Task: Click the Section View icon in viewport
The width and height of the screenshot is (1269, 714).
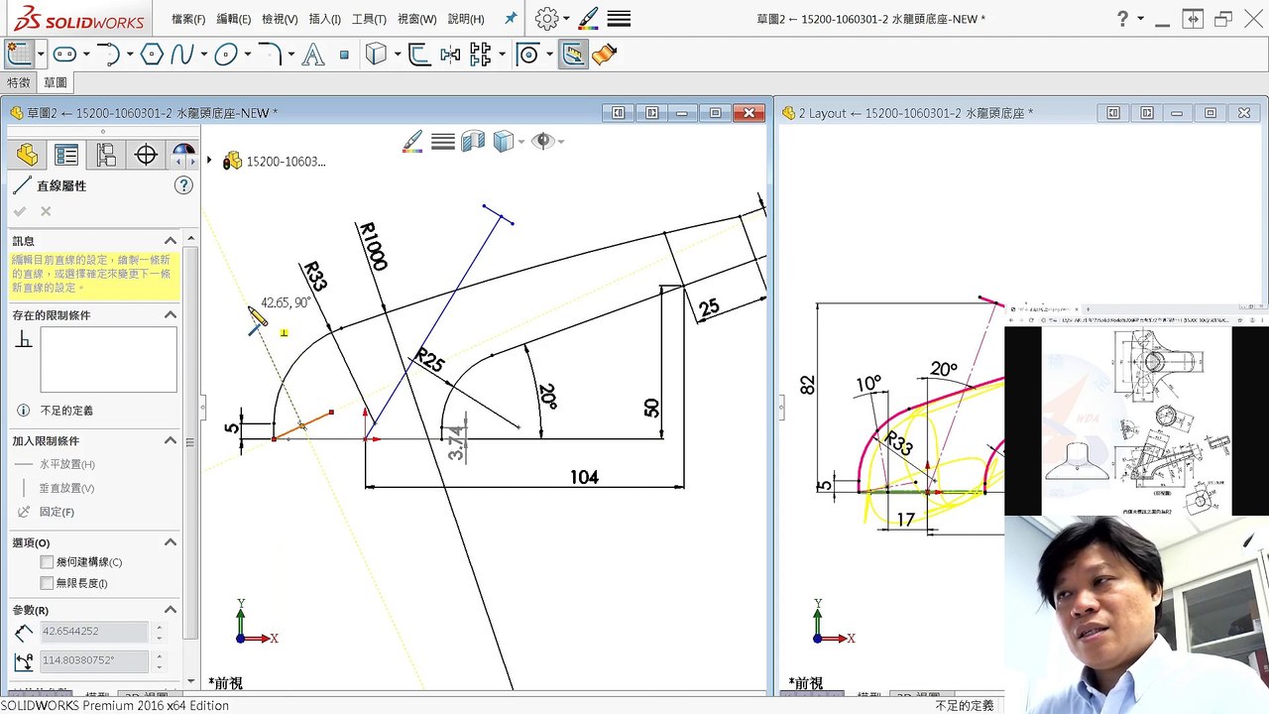Action: click(x=473, y=142)
